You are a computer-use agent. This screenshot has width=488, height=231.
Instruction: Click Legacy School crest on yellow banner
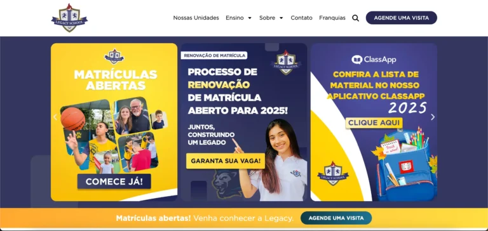click(114, 56)
